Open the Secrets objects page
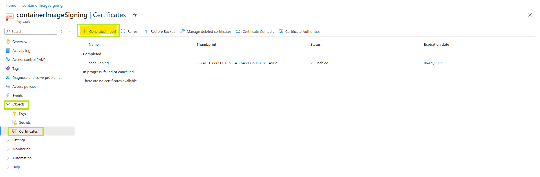This screenshot has width=540, height=177. point(25,122)
